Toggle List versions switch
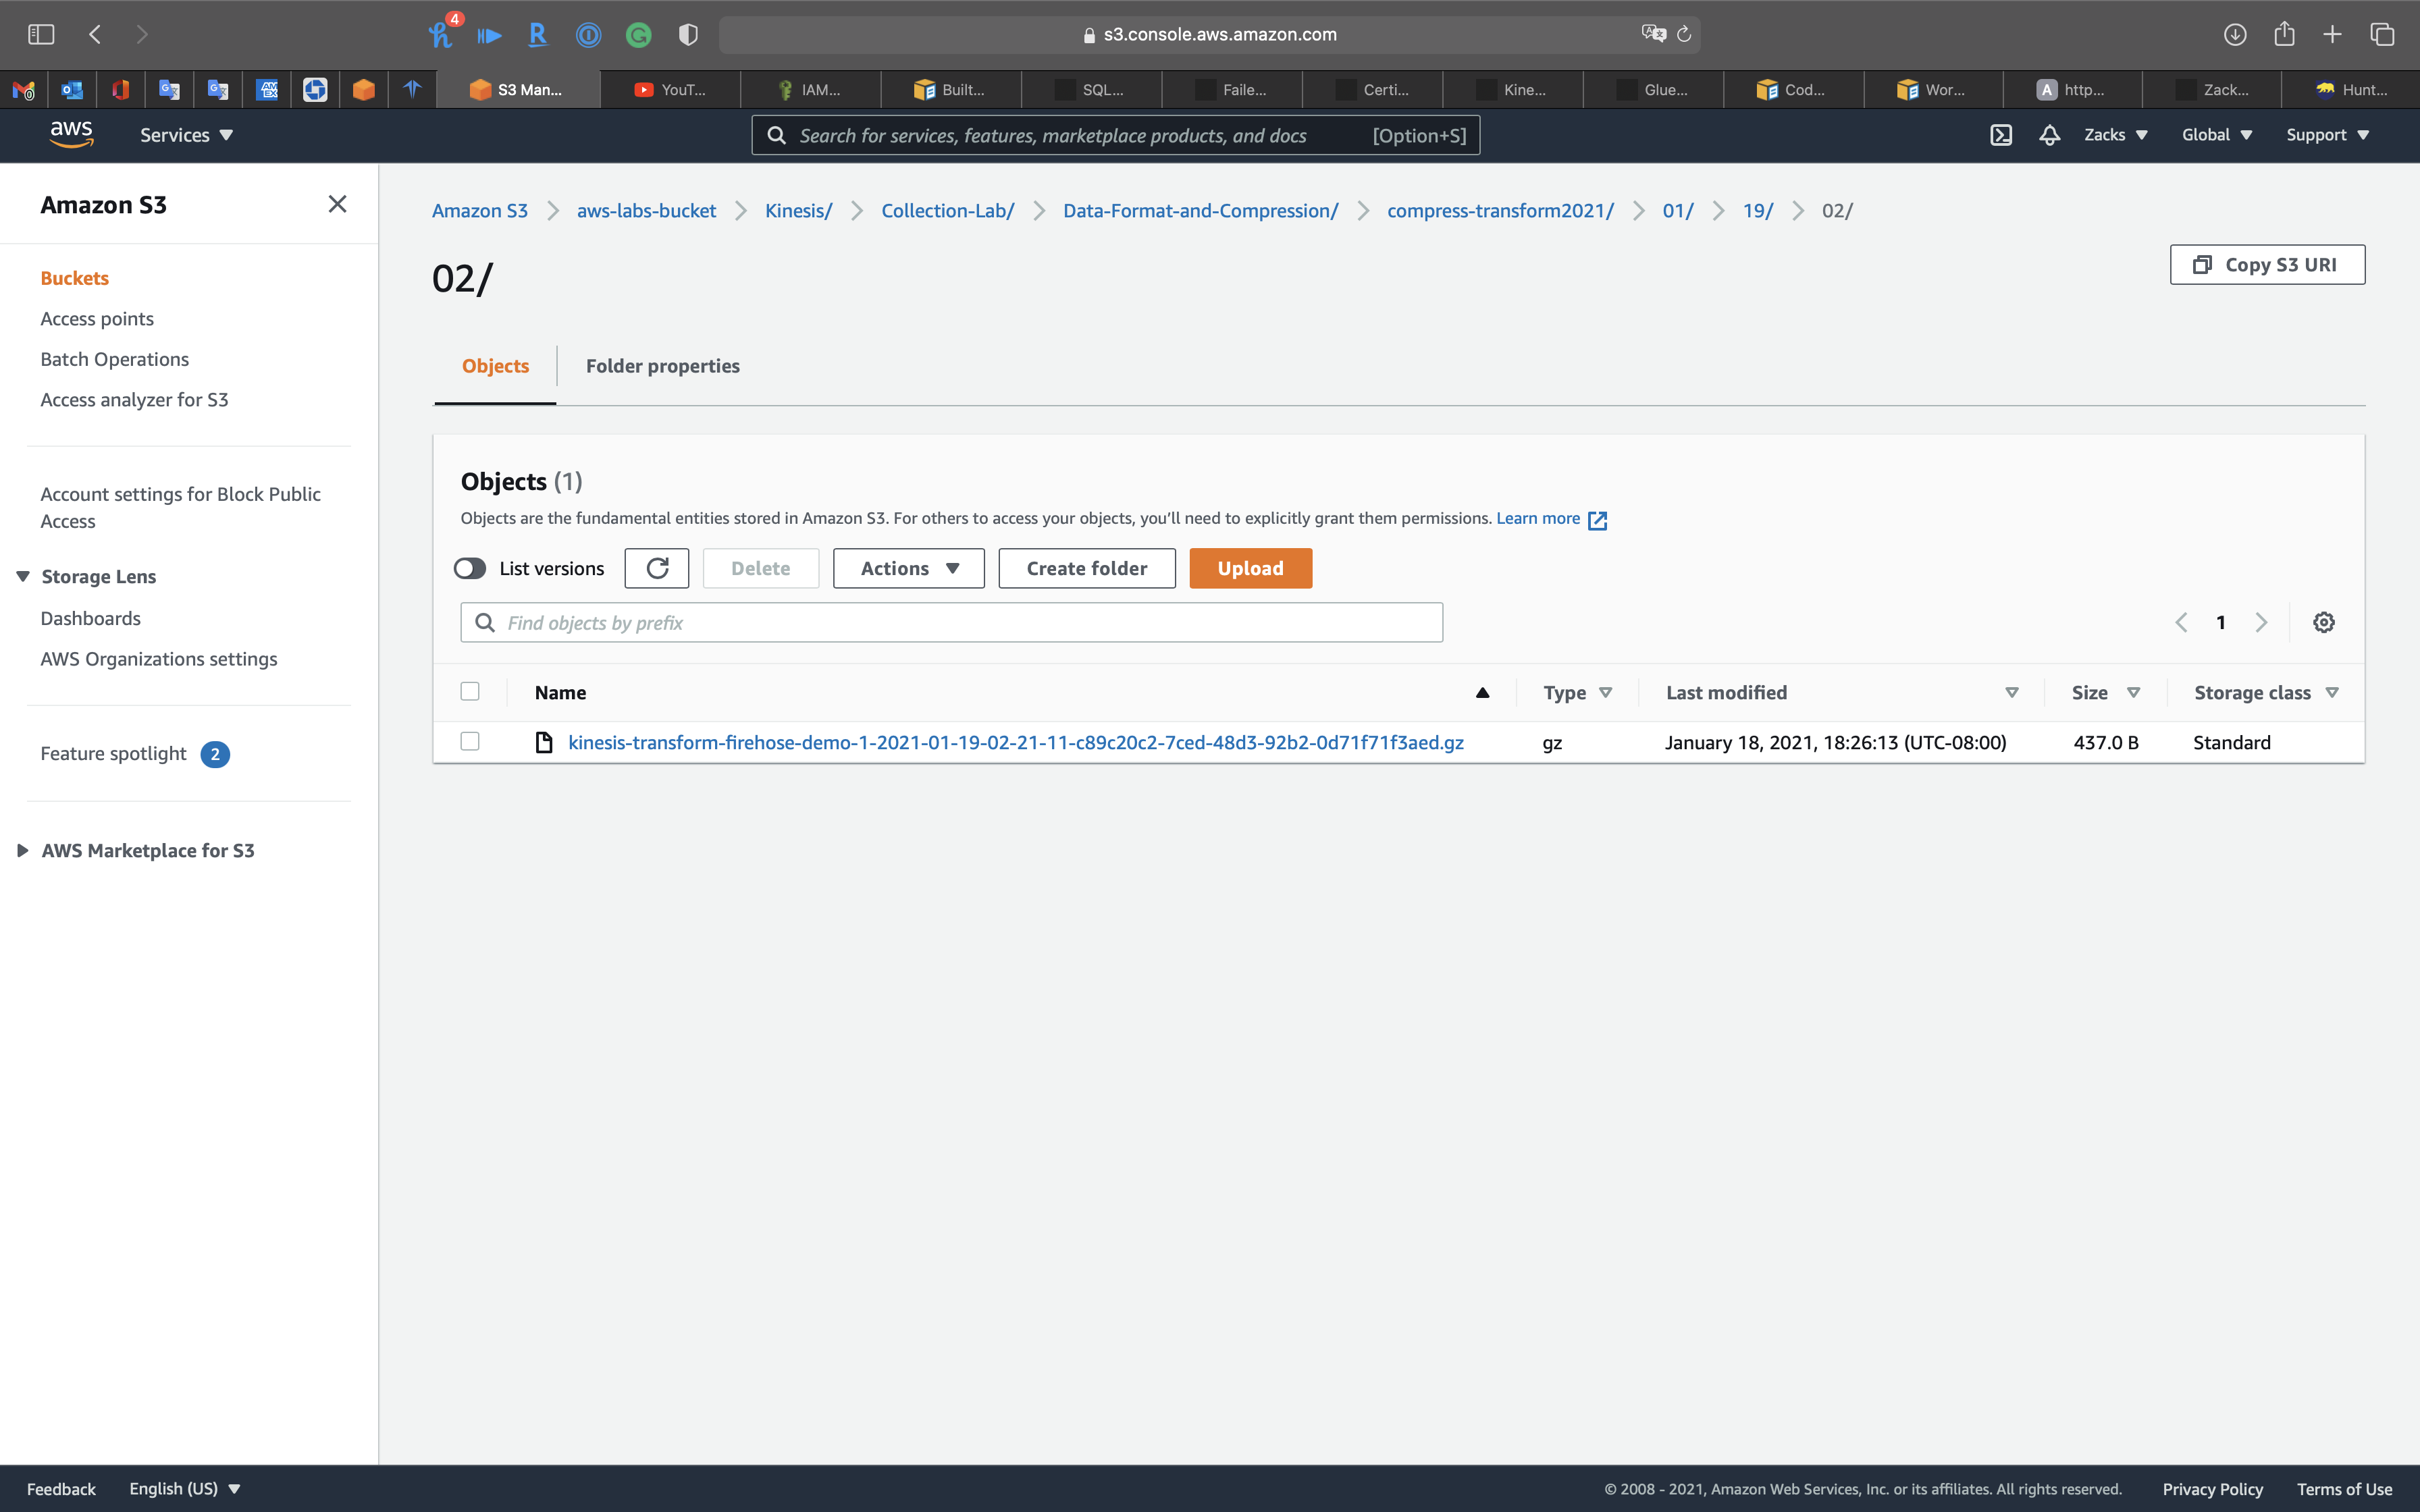Viewport: 2420px width, 1512px height. click(x=470, y=568)
